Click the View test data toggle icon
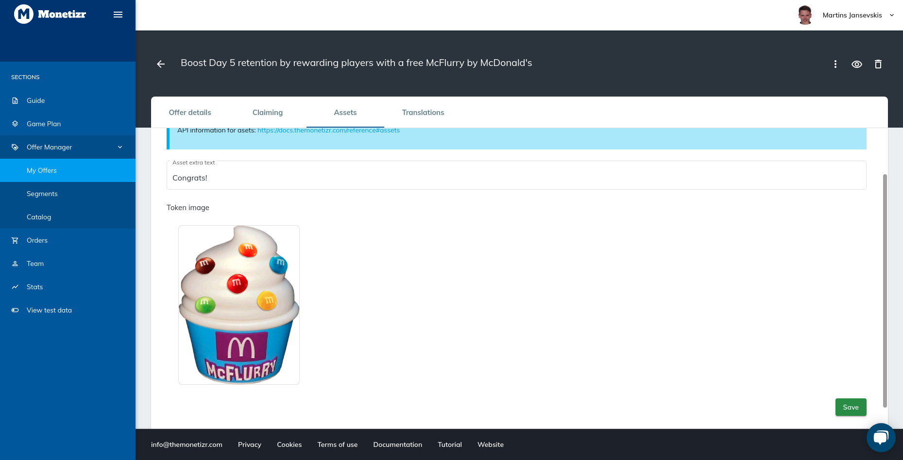903x460 pixels. click(x=15, y=310)
